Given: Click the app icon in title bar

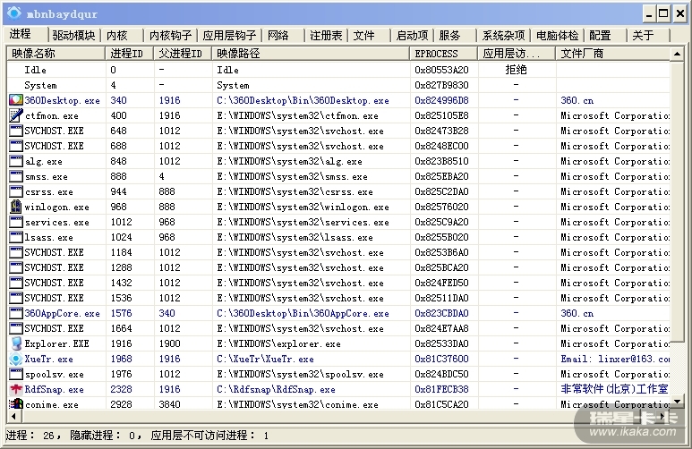Looking at the screenshot, I should [x=13, y=13].
